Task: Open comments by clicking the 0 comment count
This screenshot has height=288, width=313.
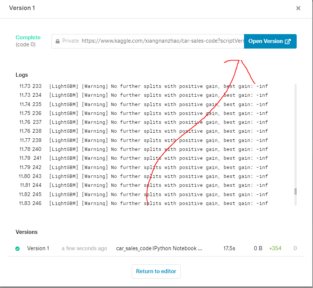Action: (x=295, y=248)
